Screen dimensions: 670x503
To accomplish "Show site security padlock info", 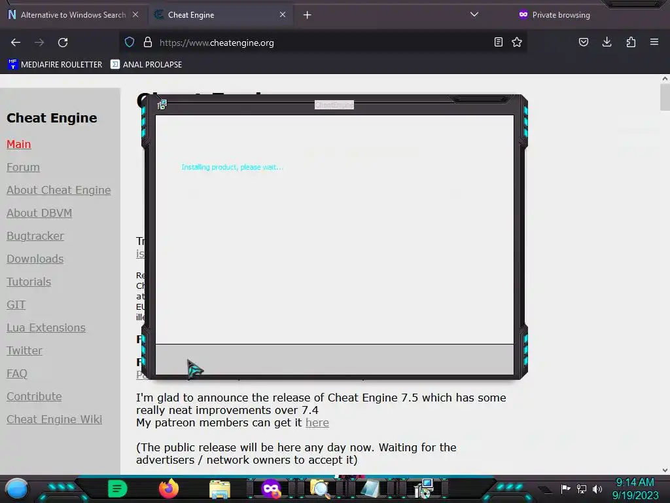I will (148, 43).
